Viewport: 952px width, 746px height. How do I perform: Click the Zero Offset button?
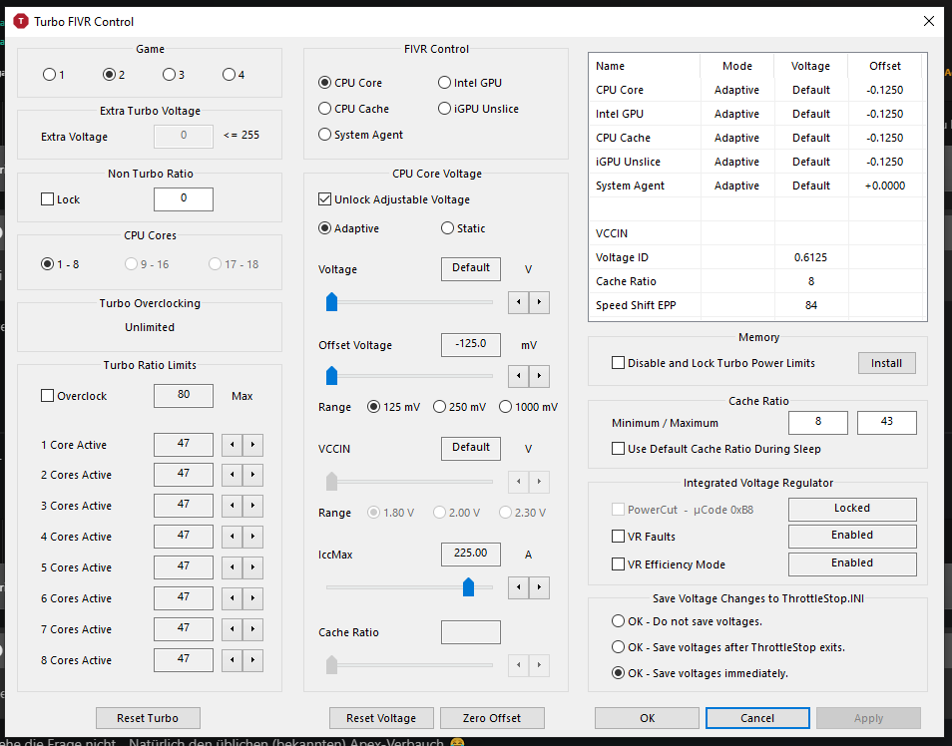[492, 718]
